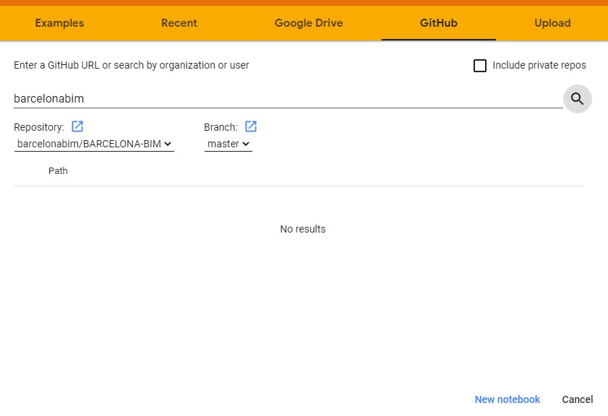Expand the barcelonabim/BARCELONA-BIM repository dropdown
The width and height of the screenshot is (608, 416).
[94, 144]
